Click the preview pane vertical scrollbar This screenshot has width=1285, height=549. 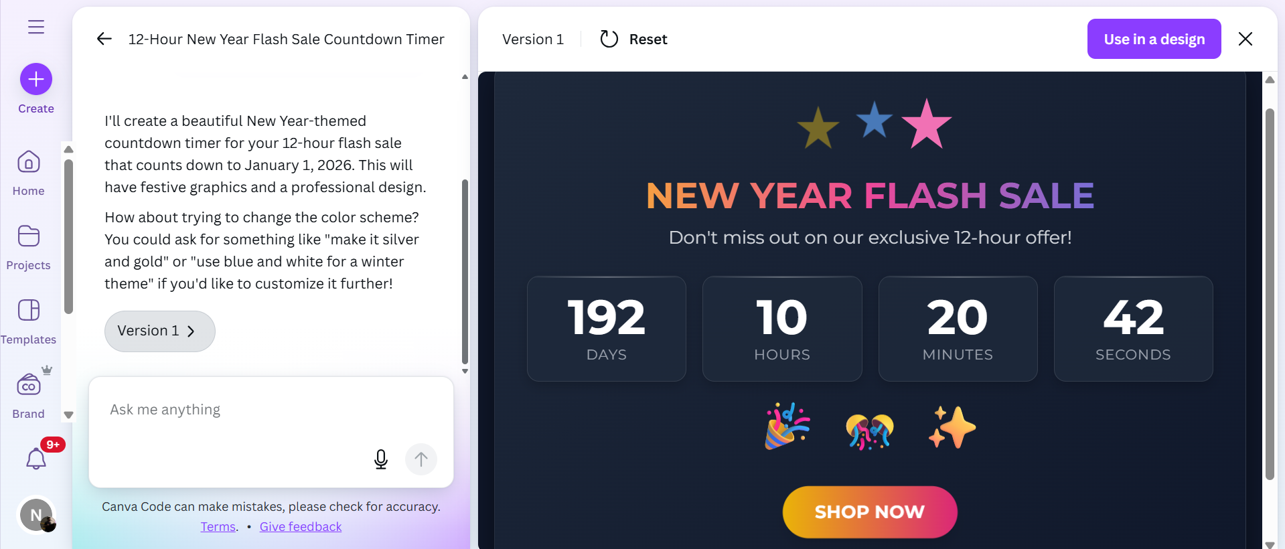pos(1270,295)
